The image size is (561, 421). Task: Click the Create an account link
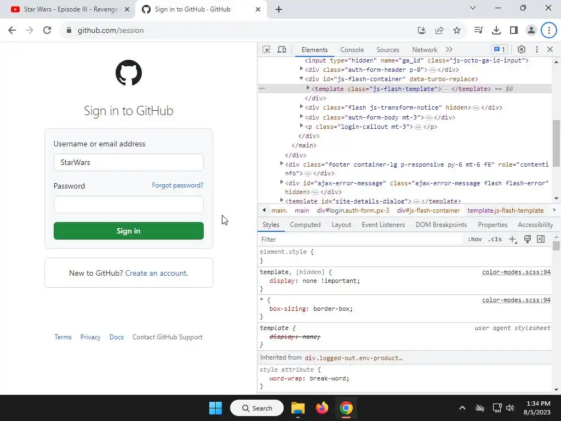(156, 273)
